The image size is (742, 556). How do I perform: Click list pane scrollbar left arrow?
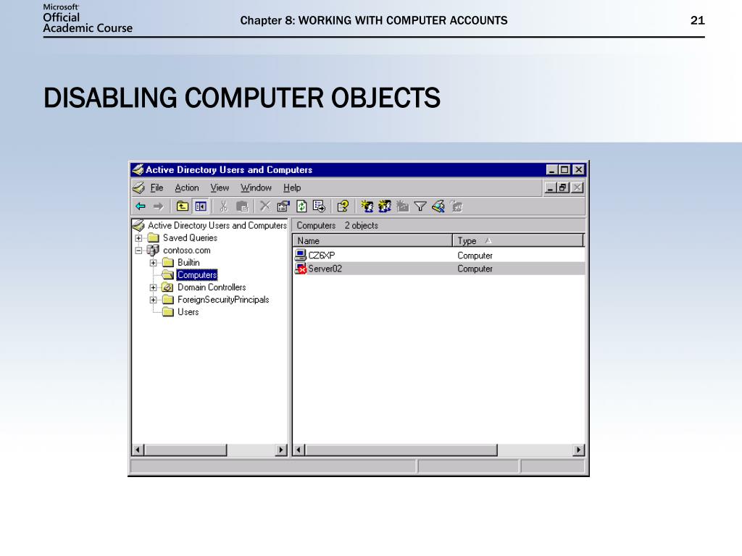[299, 450]
